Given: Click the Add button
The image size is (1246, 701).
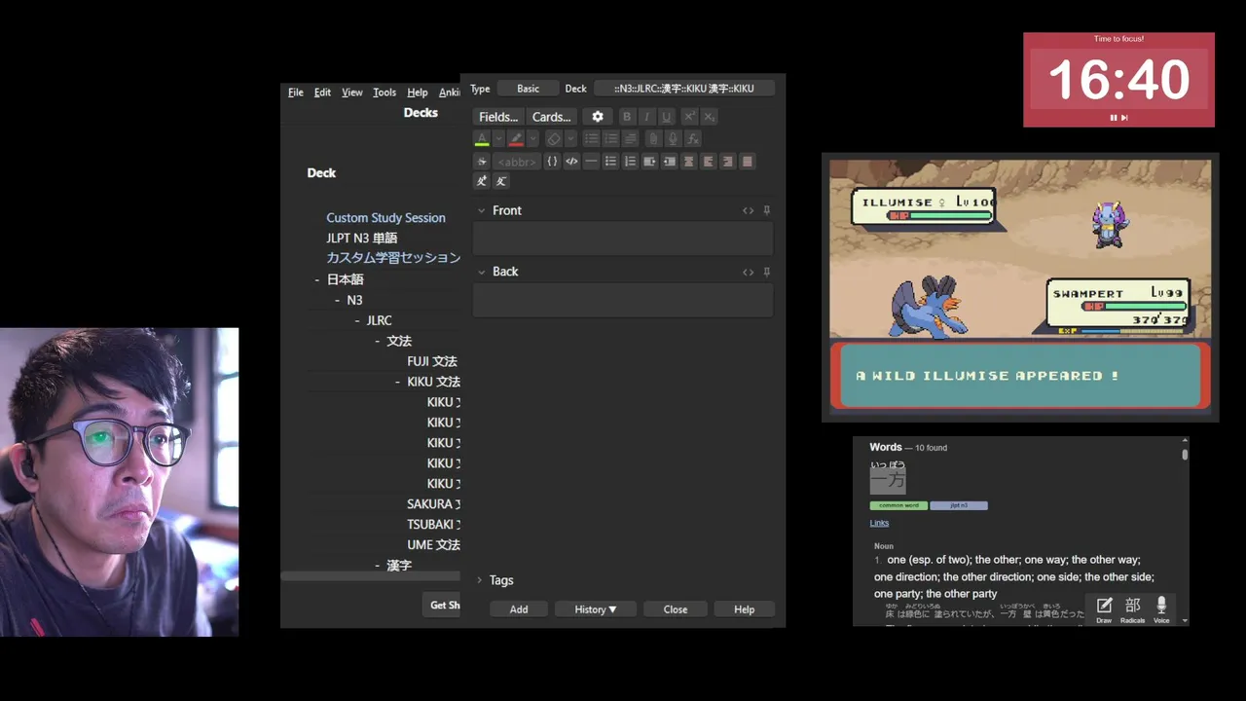Looking at the screenshot, I should tap(519, 609).
